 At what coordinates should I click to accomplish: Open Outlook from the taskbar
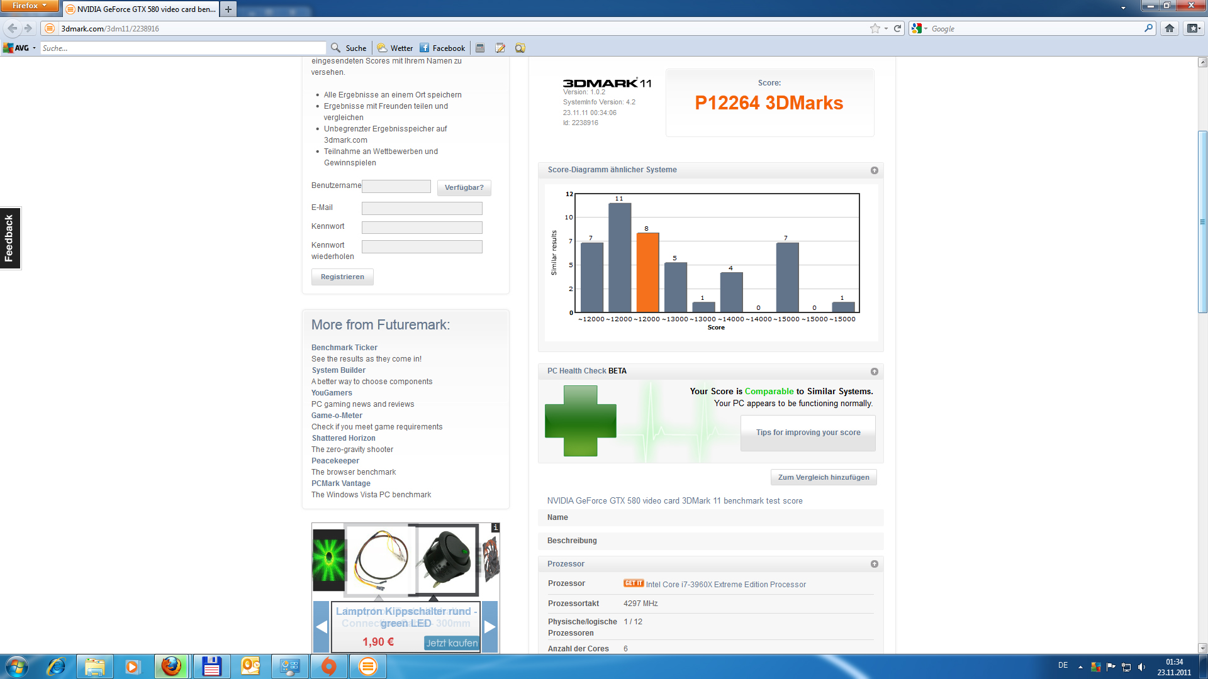pyautogui.click(x=250, y=666)
